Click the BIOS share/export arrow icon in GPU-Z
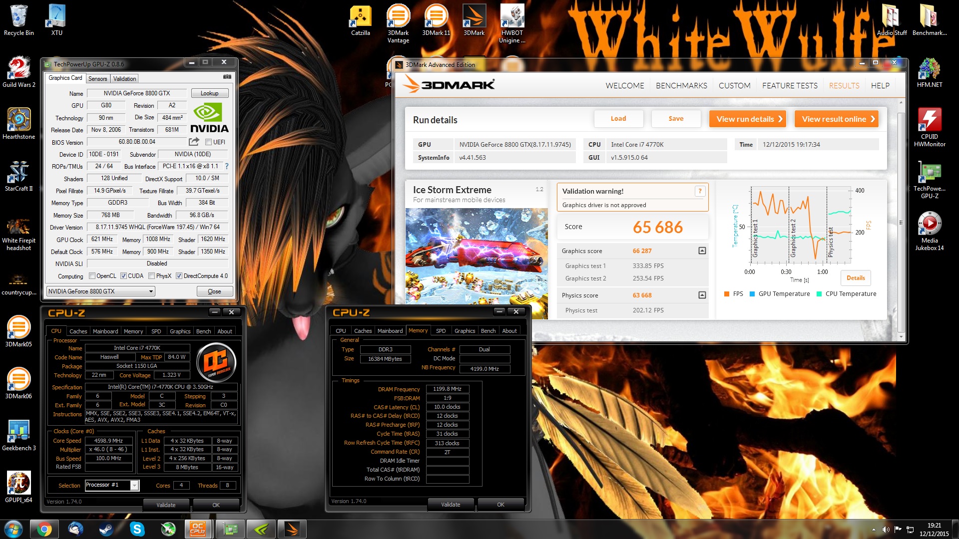Viewport: 959px width, 539px height. tap(194, 142)
